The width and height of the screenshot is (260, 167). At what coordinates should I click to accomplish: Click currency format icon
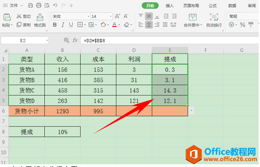231,25
